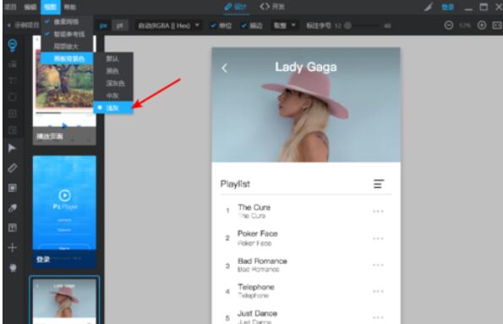503x324 pixels.
Task: Switch to the 开发 tab
Action: (272, 7)
